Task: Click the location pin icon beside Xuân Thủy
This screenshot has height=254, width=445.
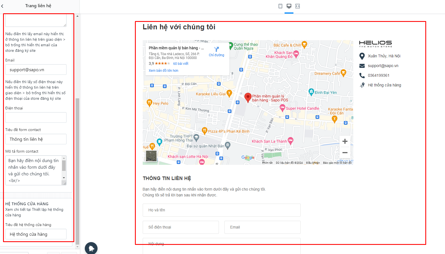Action: tap(362, 56)
